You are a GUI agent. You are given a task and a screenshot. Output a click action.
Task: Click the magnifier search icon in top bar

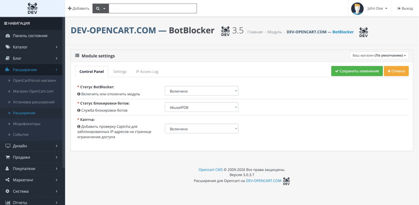(x=98, y=8)
